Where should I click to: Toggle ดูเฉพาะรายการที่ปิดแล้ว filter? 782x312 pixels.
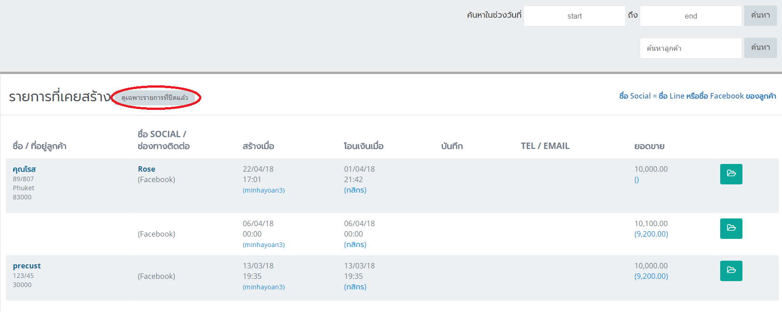[154, 98]
